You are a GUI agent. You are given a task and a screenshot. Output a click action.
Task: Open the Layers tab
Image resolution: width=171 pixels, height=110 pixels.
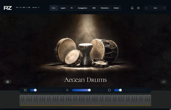point(63,8)
